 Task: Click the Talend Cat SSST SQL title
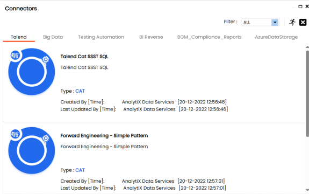click(x=84, y=57)
